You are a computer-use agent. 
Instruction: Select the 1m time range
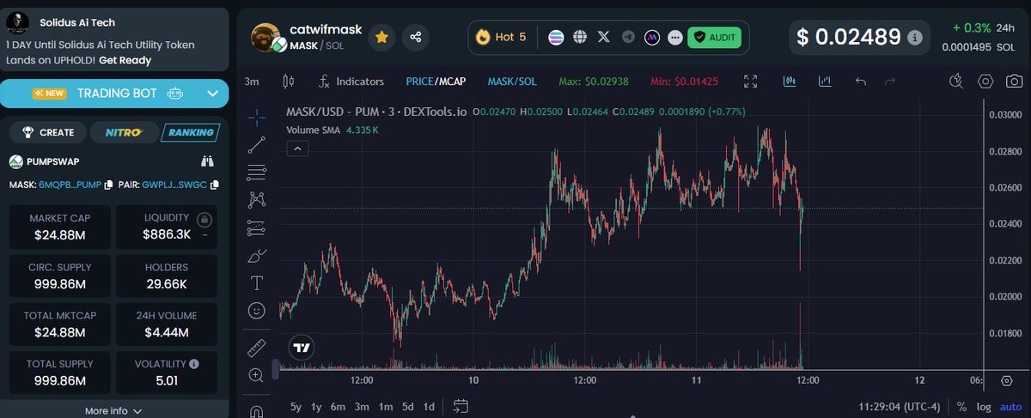[x=385, y=407]
